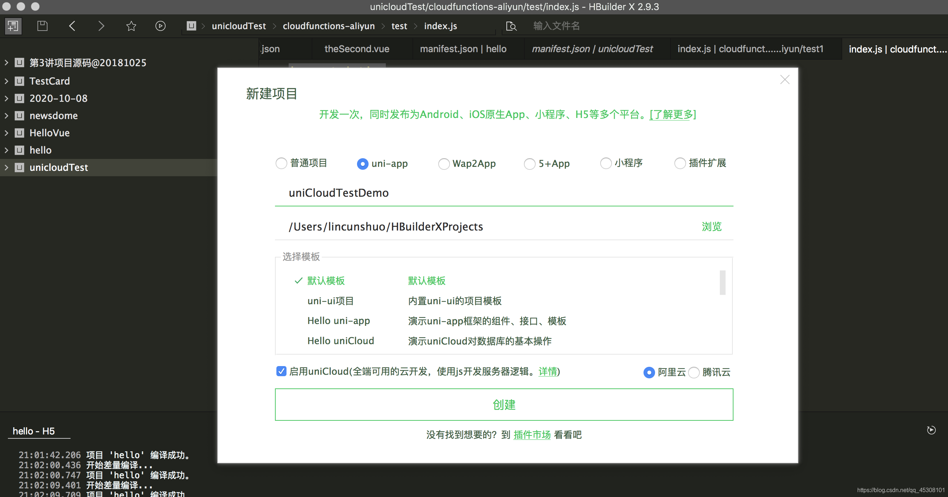Click the star bookmark icon
Viewport: 948px width, 497px height.
131,26
